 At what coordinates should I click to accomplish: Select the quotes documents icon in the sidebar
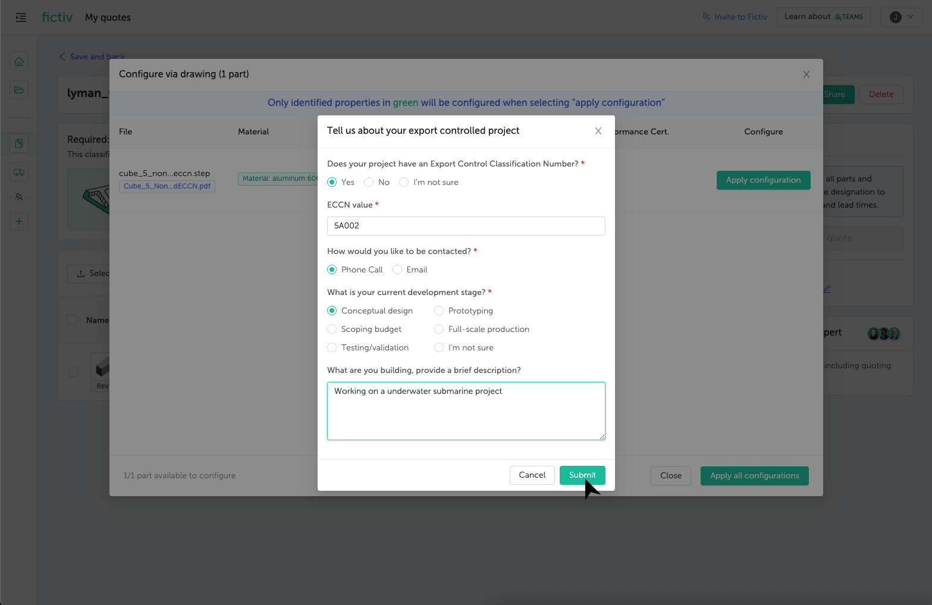pyautogui.click(x=18, y=143)
